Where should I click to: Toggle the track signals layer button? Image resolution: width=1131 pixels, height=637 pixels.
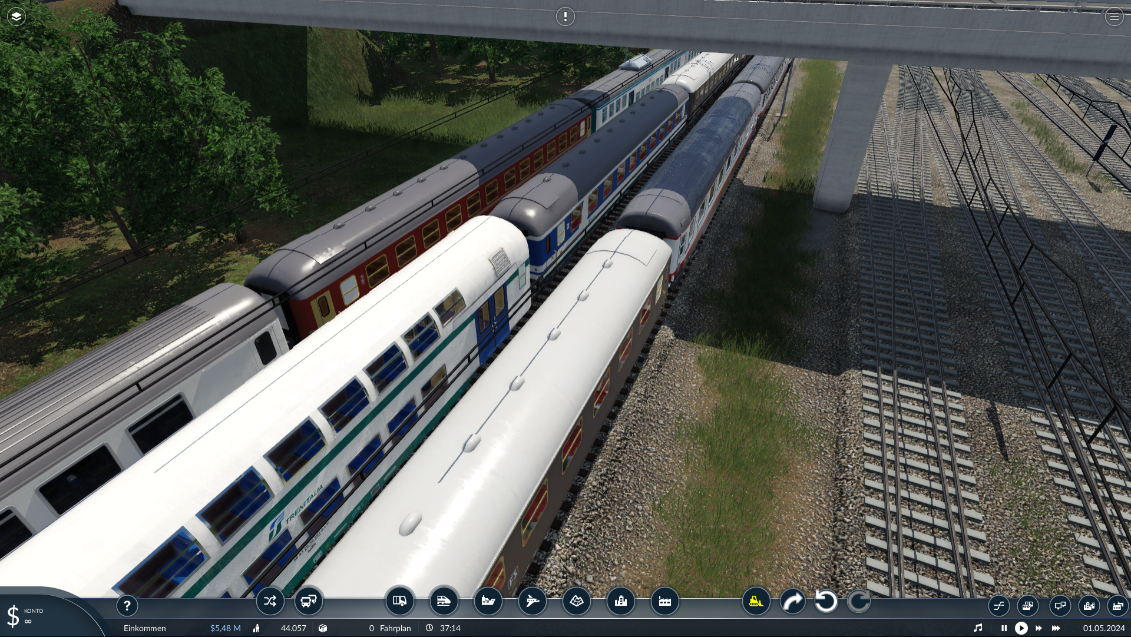[999, 606]
